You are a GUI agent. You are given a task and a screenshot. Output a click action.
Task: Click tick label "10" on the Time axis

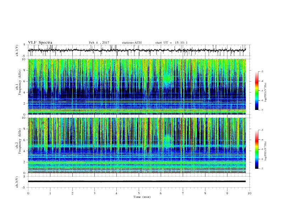click(249, 193)
